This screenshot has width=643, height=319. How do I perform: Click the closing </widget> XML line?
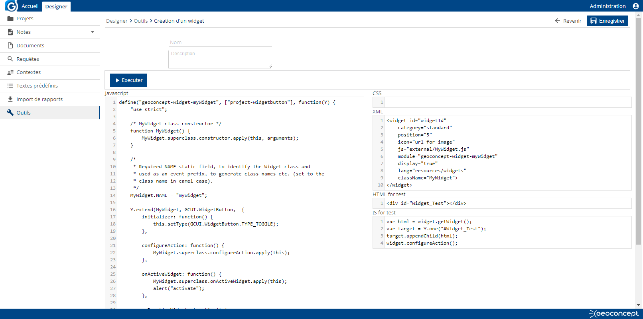point(399,185)
